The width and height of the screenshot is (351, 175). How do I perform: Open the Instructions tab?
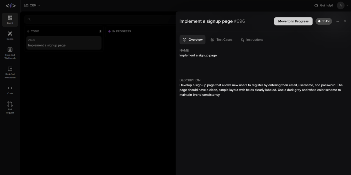point(252,40)
